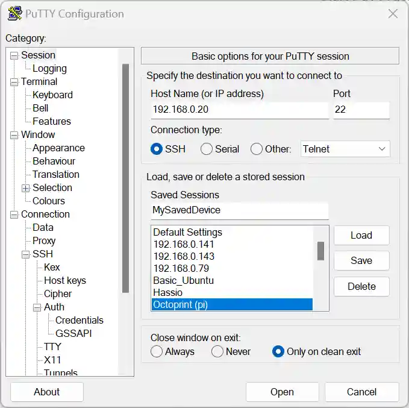Click the PuTTY icon in title bar

tap(14, 14)
